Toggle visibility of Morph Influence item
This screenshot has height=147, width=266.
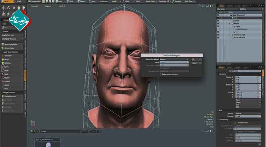pos(218,37)
